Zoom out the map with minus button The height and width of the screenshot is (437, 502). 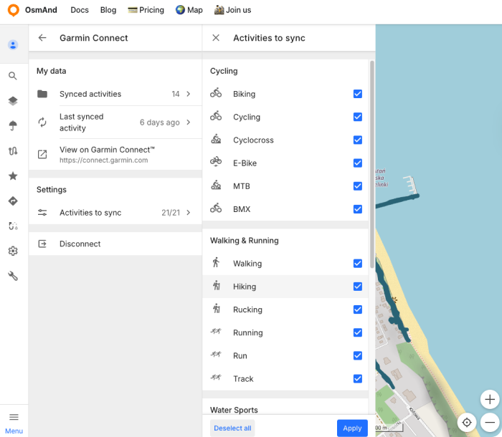490,422
